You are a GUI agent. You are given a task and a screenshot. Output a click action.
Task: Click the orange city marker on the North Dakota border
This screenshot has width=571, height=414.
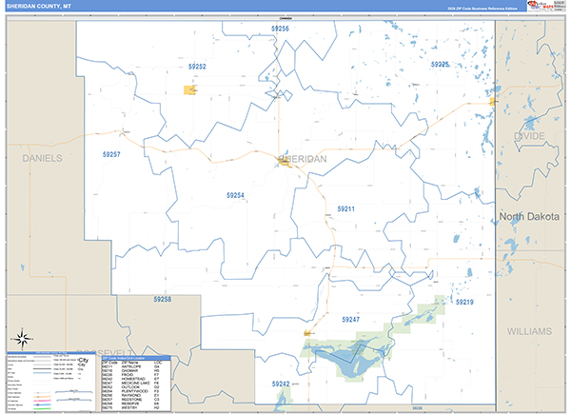click(492, 102)
